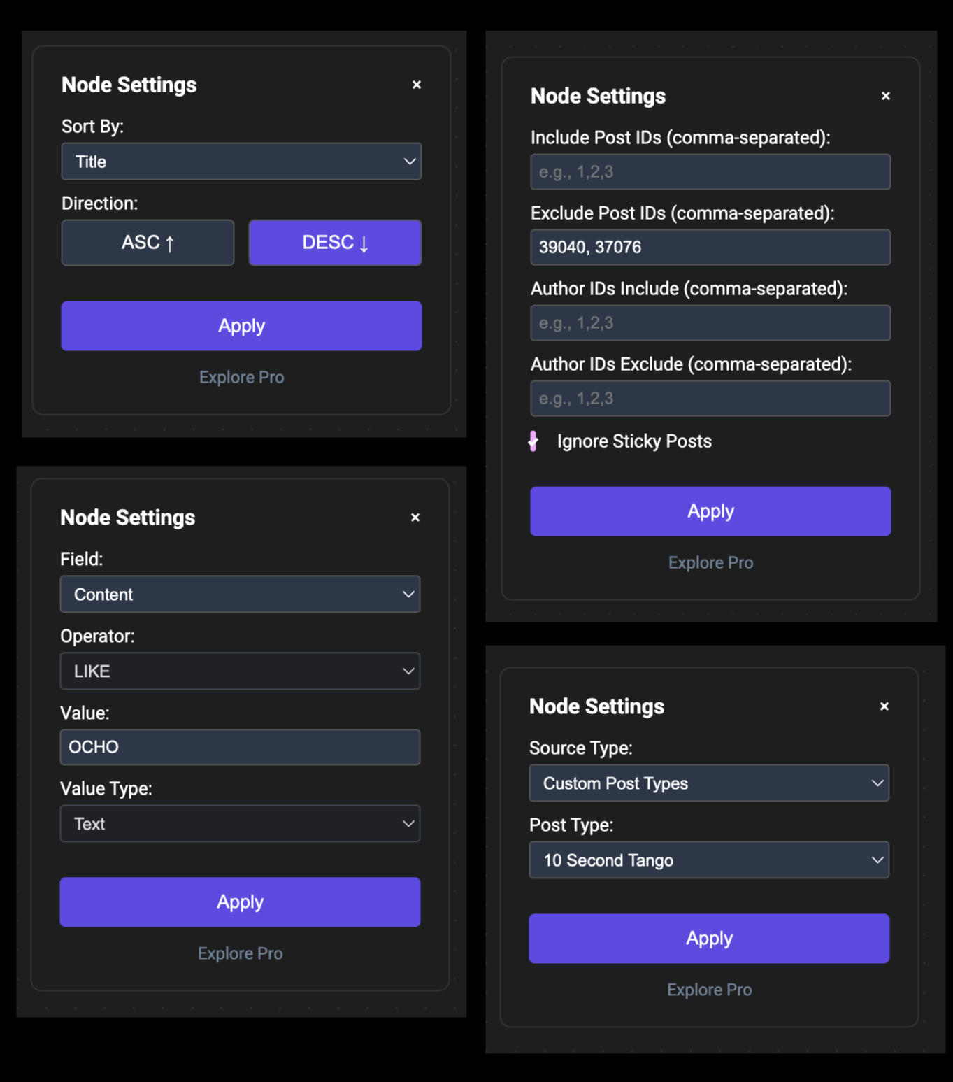
Task: Close the Source Type node settings panel
Action: (x=884, y=706)
